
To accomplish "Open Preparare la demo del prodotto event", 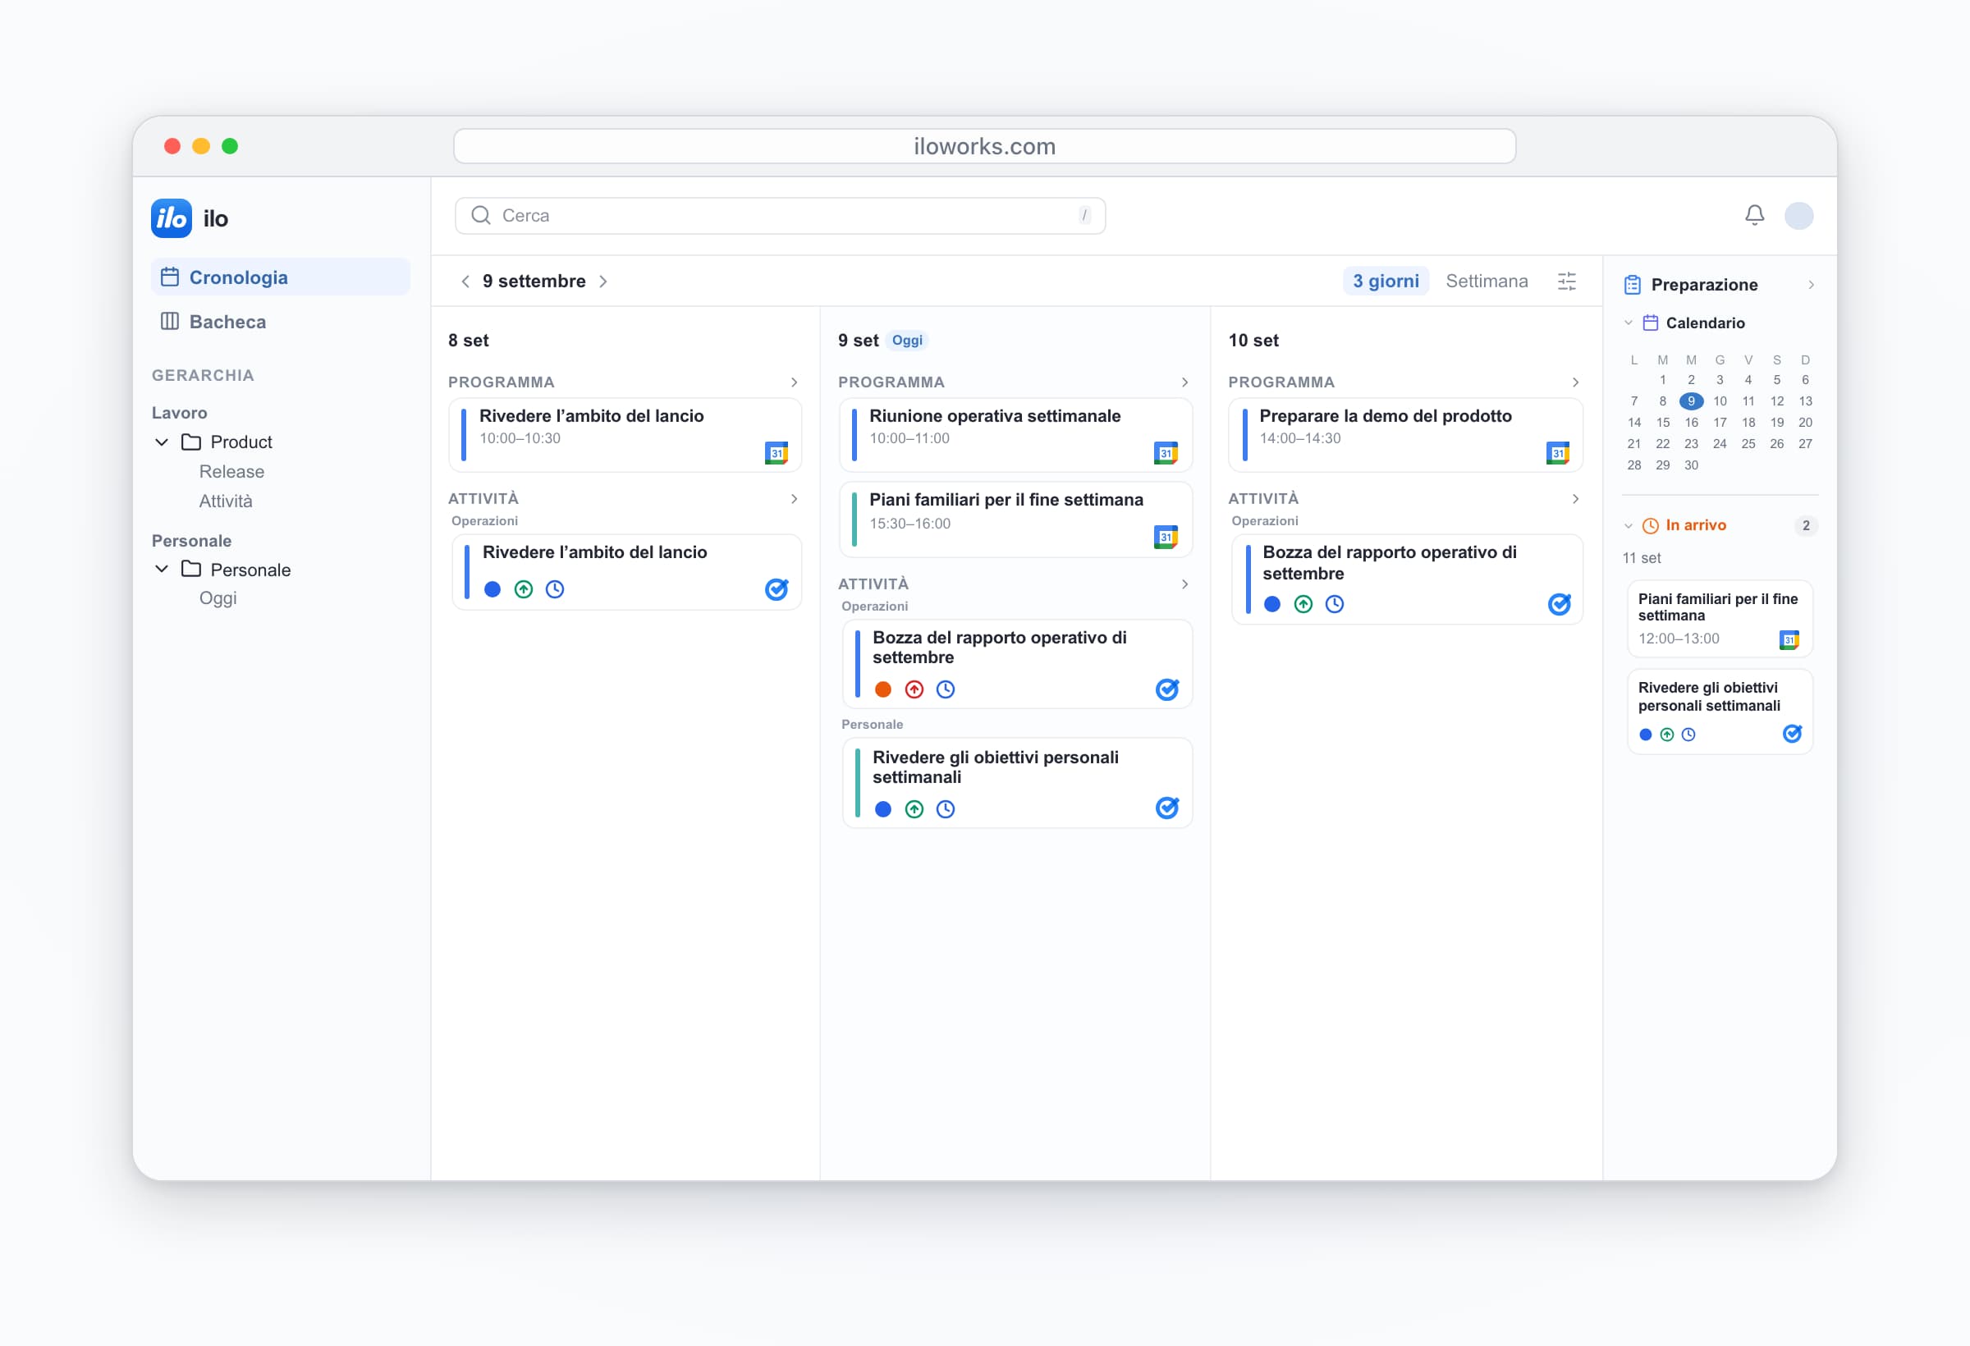I will pos(1405,435).
